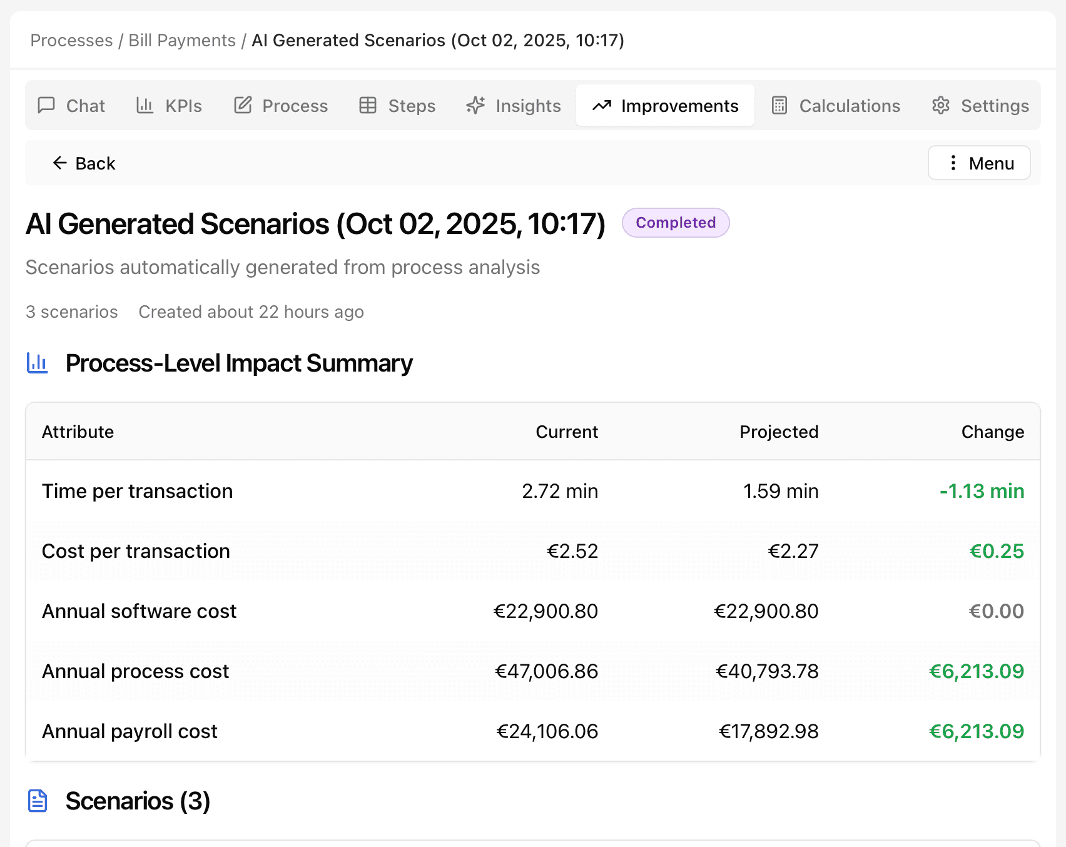Click the Insights sparkle icon
This screenshot has height=847, width=1066.
475,106
